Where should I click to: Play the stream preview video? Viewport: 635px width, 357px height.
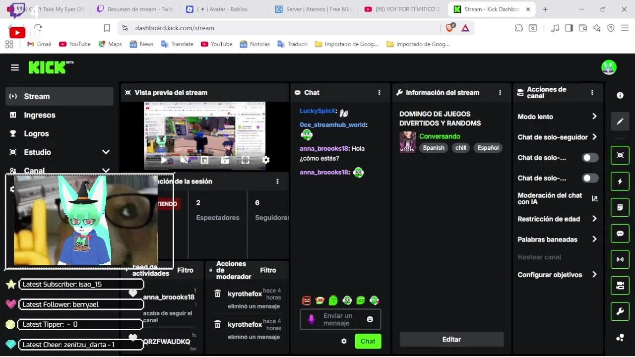click(x=164, y=160)
